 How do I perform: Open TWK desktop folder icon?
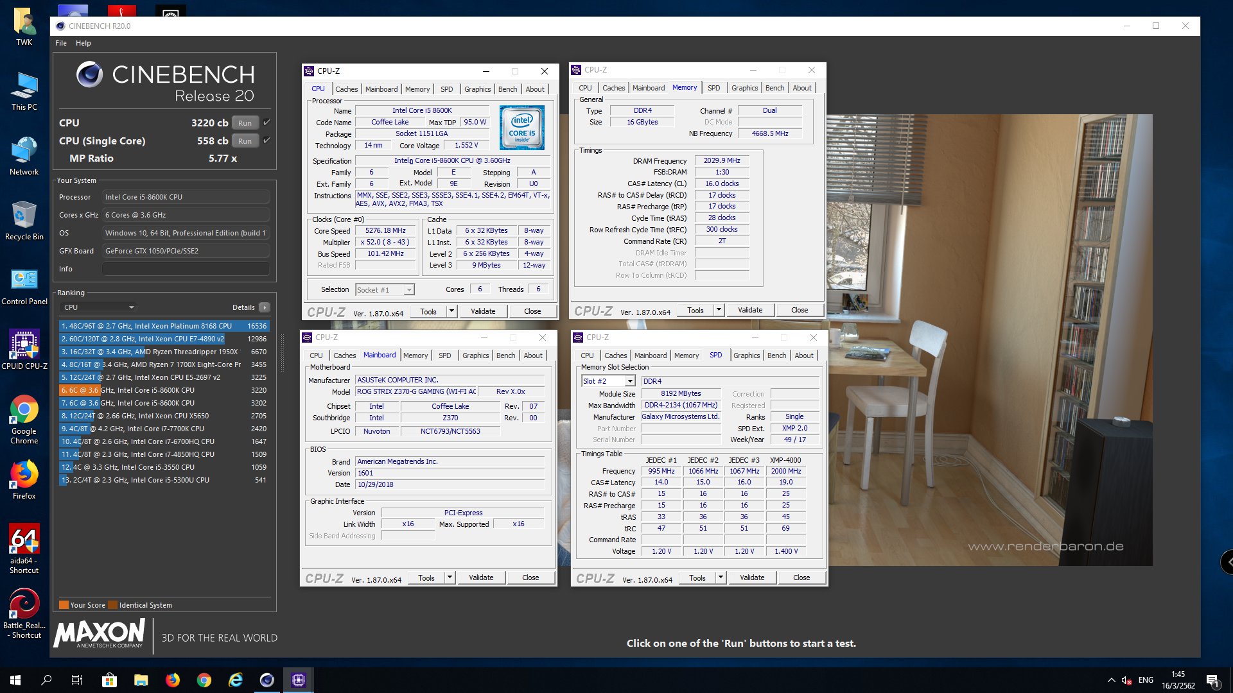(24, 27)
